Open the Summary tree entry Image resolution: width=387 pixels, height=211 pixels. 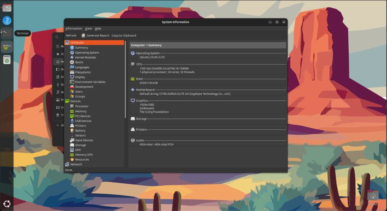coord(82,47)
